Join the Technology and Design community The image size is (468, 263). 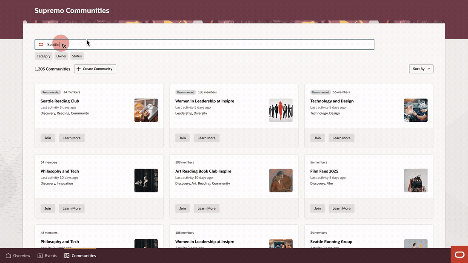coord(317,138)
